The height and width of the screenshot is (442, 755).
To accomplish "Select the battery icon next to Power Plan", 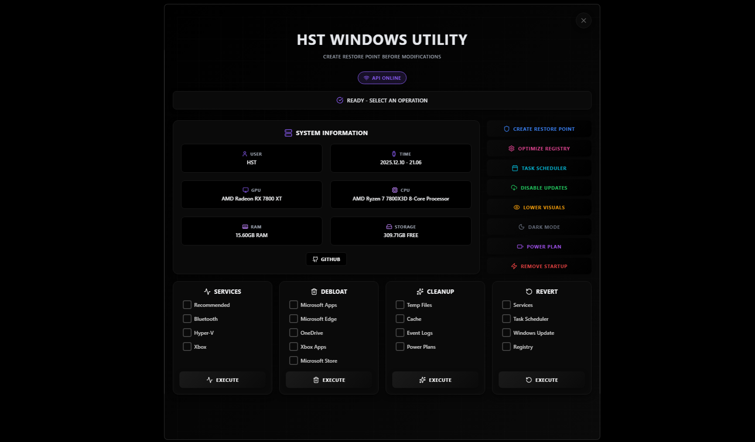I will click(519, 246).
